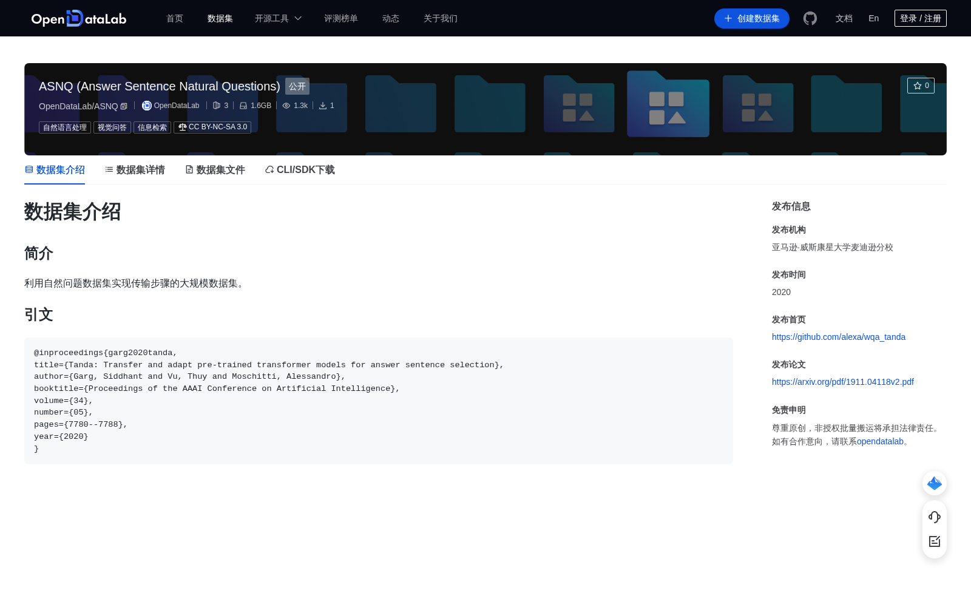Click the 登录 / 注册 button
The image size is (971, 607).
(x=921, y=18)
